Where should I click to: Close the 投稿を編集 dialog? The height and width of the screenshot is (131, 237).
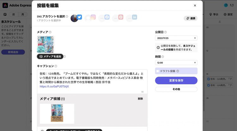click(195, 5)
